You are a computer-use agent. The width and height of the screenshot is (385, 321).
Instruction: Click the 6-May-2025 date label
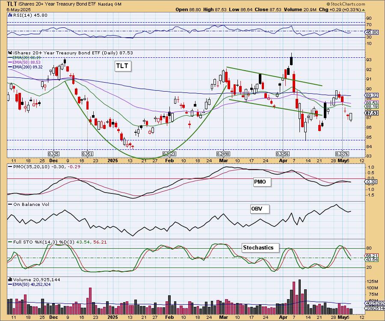point(18,10)
